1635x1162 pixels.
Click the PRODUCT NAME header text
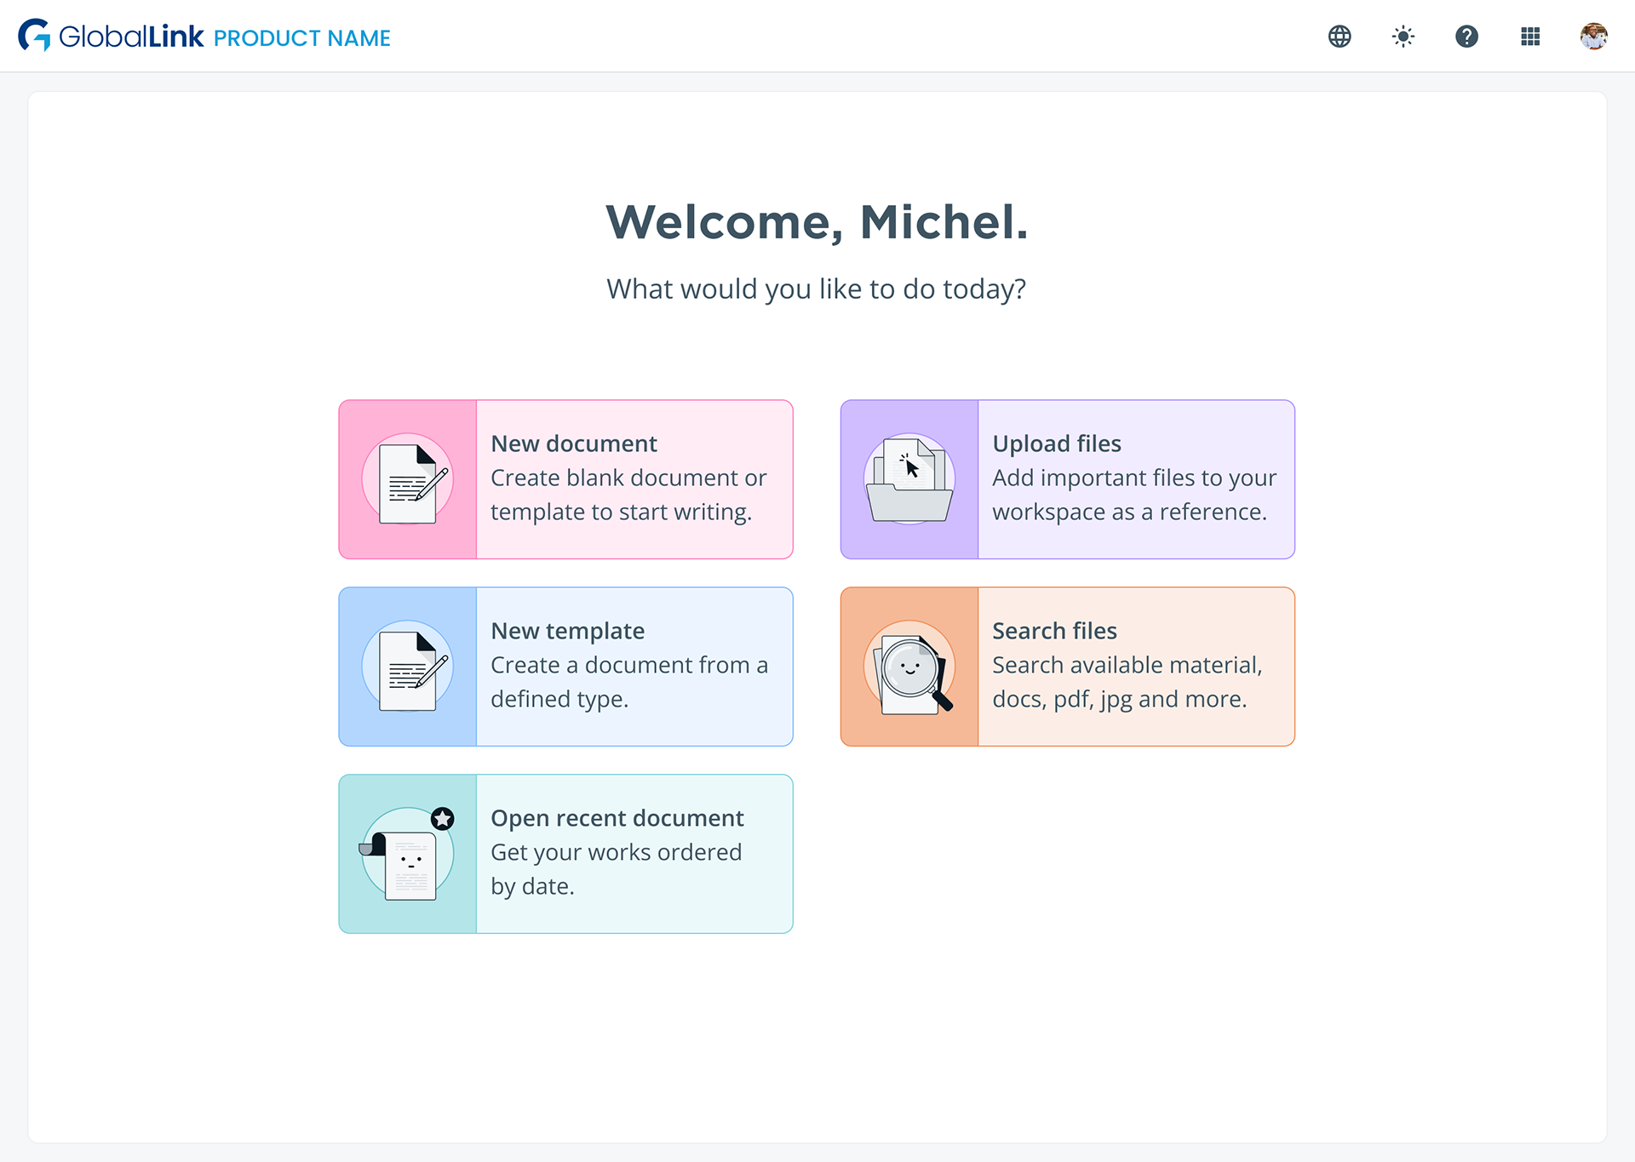pyautogui.click(x=301, y=38)
